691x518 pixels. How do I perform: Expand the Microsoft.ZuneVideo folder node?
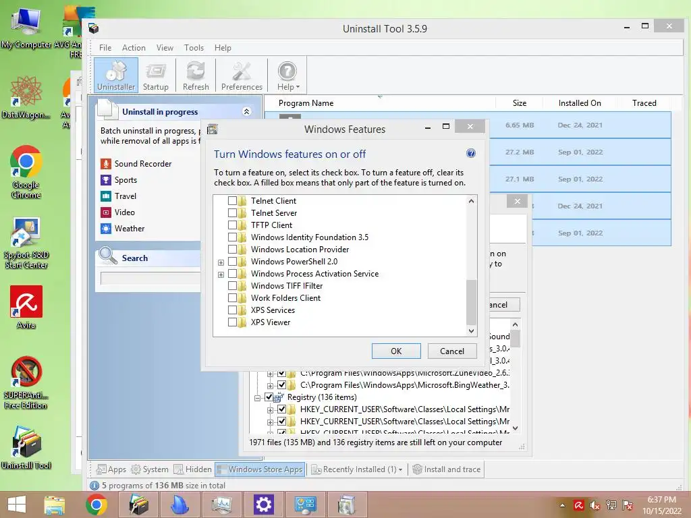pos(270,374)
